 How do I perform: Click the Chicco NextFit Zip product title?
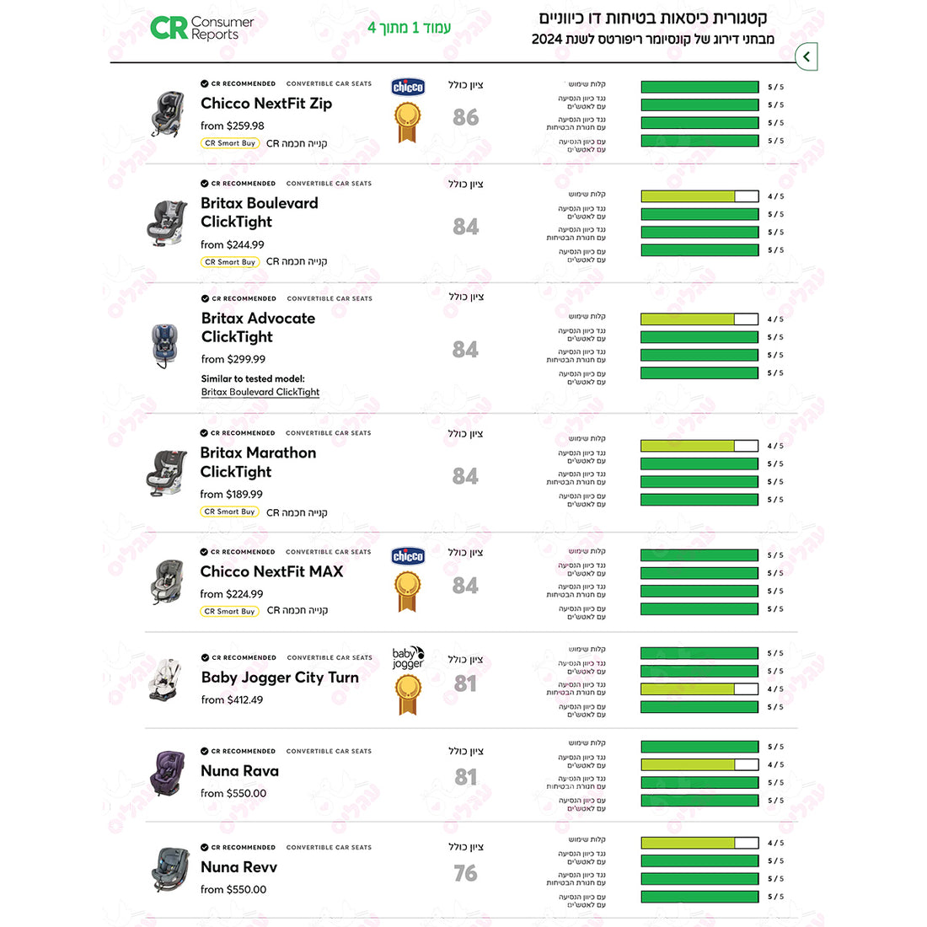pyautogui.click(x=266, y=104)
